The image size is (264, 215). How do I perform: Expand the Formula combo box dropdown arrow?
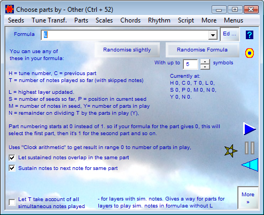pos(213,35)
